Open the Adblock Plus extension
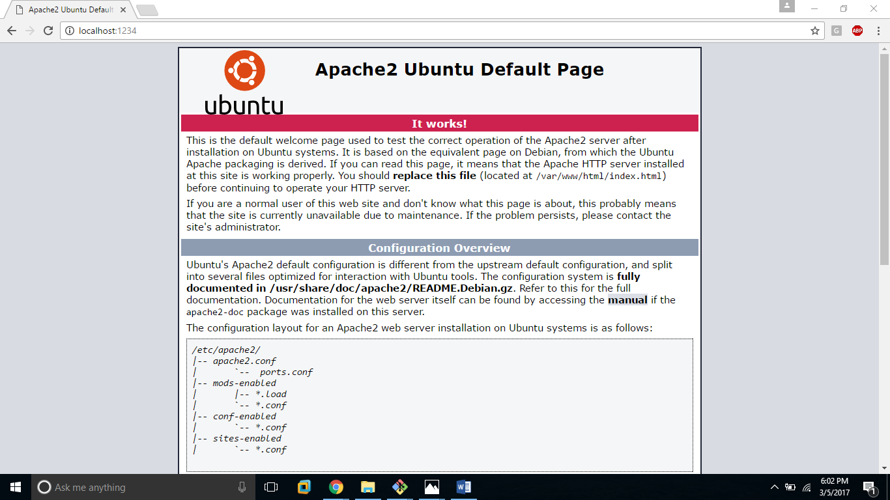 (x=857, y=31)
